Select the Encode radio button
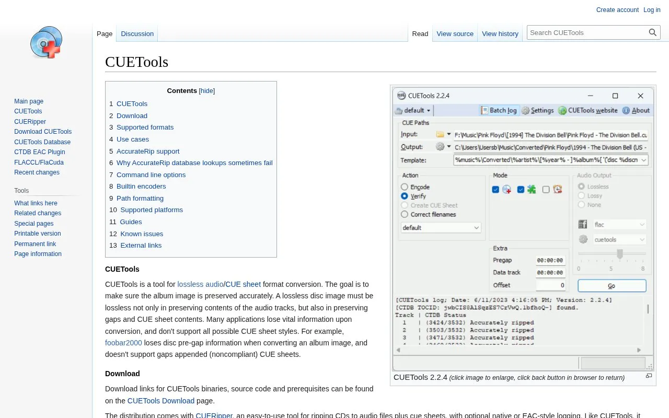This screenshot has height=418, width=669. pos(405,187)
